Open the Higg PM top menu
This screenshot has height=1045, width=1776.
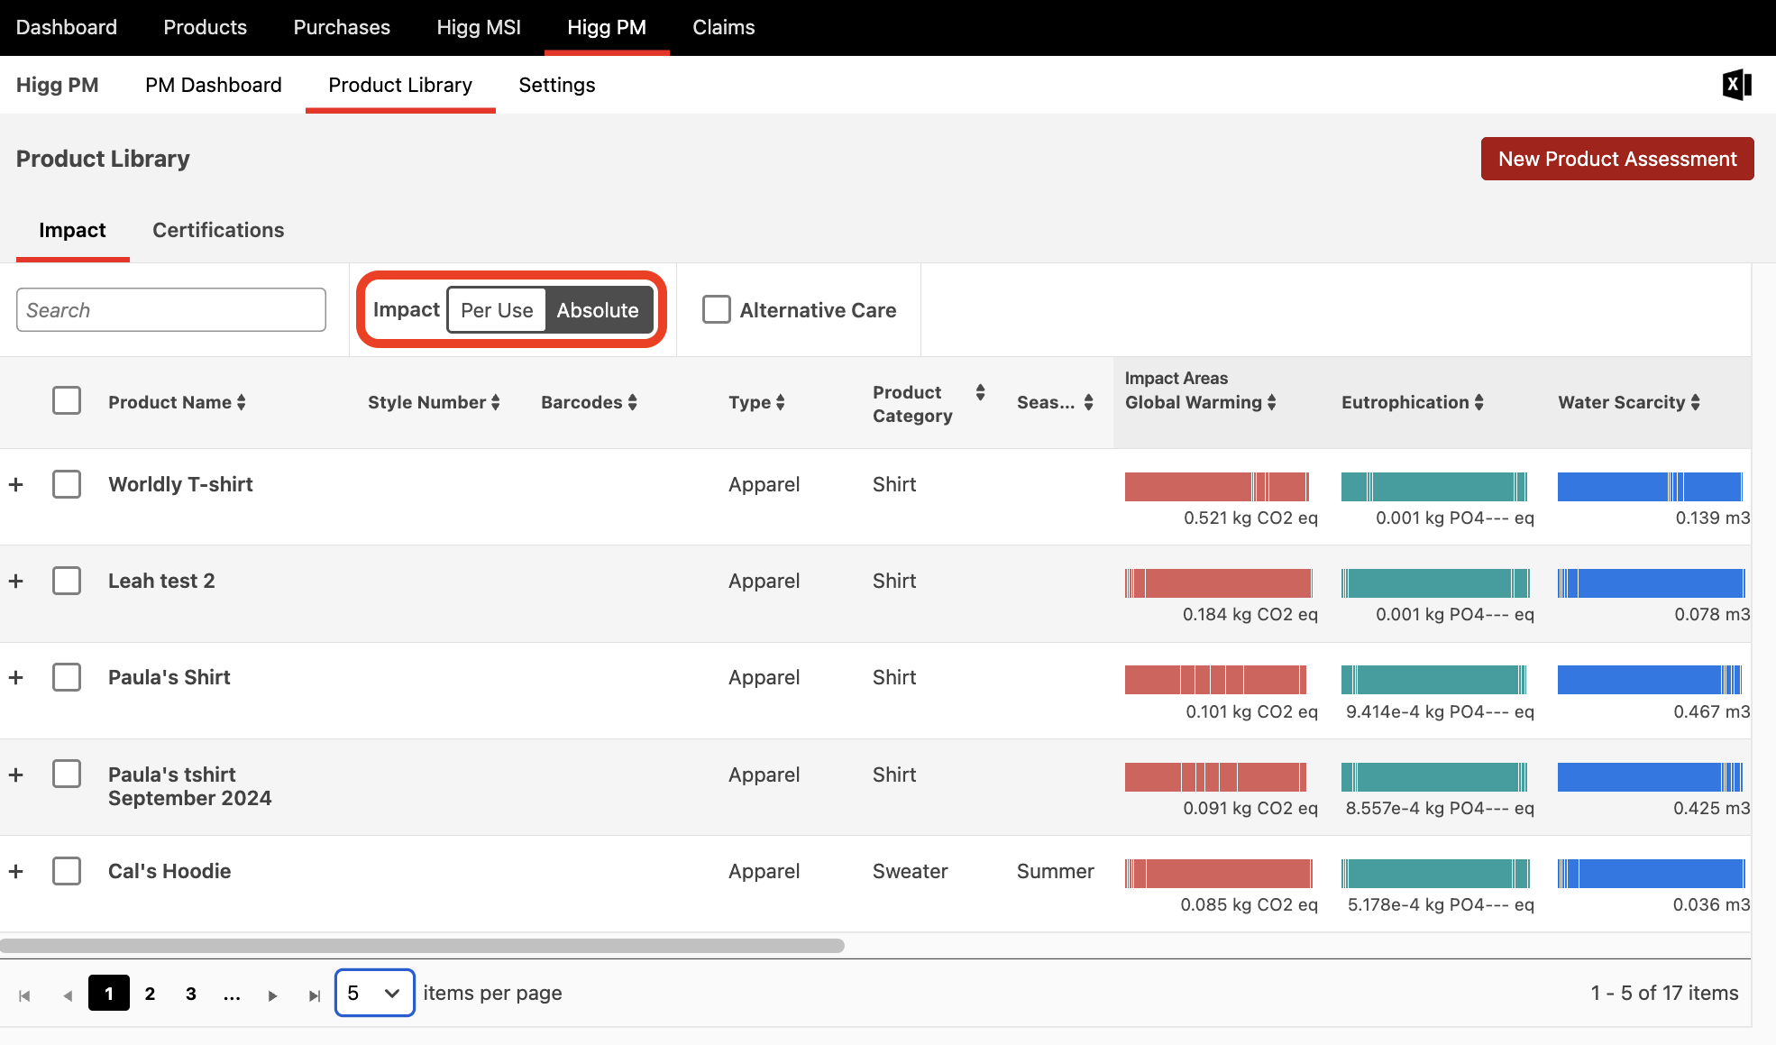pos(607,27)
